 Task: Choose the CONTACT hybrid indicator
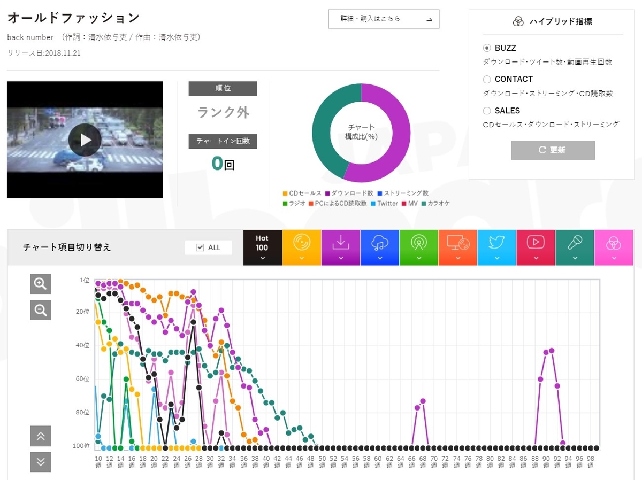pos(487,79)
